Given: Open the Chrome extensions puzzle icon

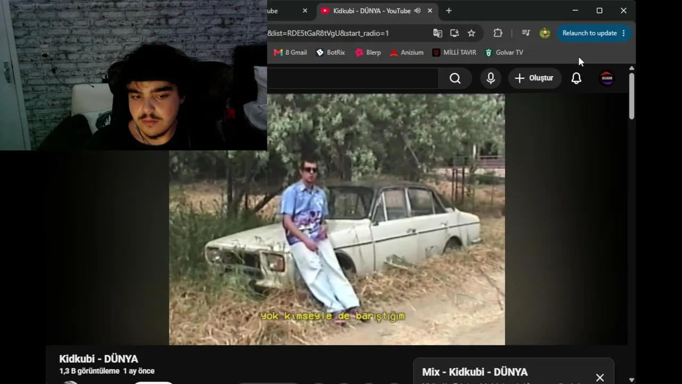Looking at the screenshot, I should pos(498,33).
